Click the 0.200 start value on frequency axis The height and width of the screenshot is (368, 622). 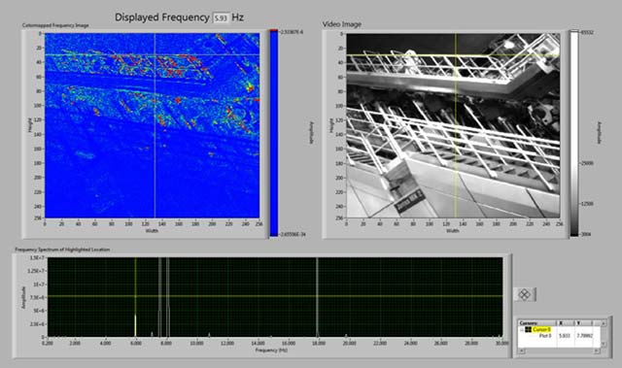pos(48,343)
